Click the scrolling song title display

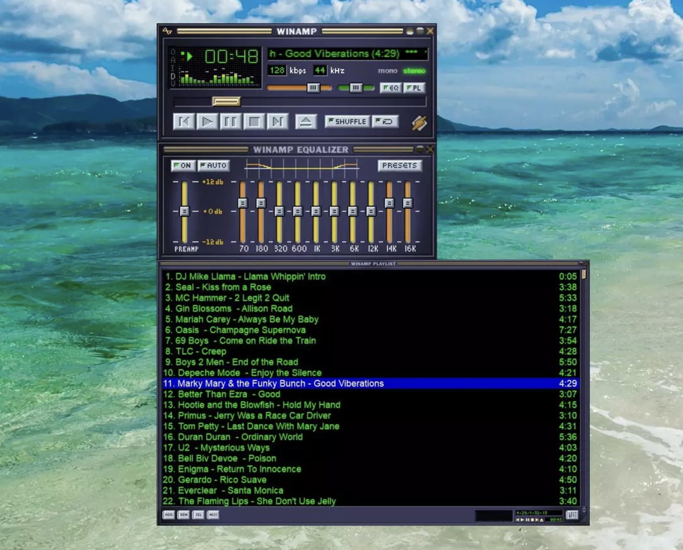(x=348, y=54)
